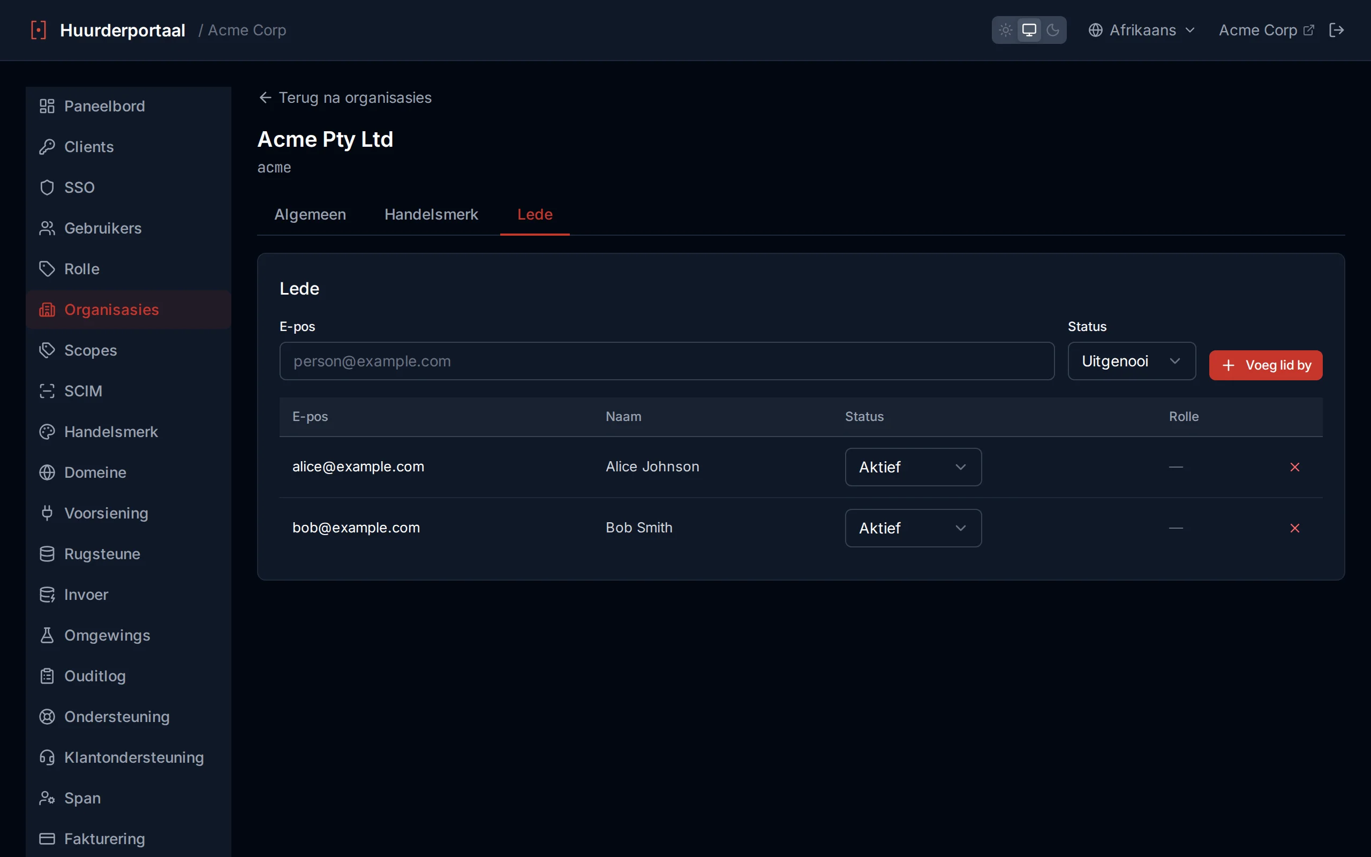Open Paneelbord in sidebar

[129, 106]
